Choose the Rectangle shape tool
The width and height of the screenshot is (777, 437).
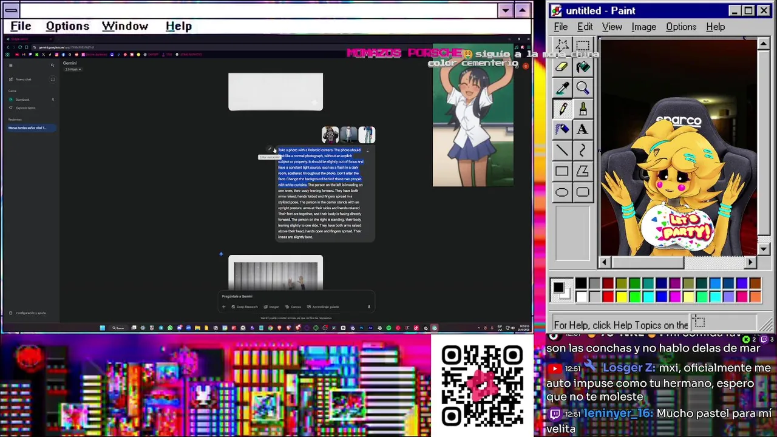562,172
